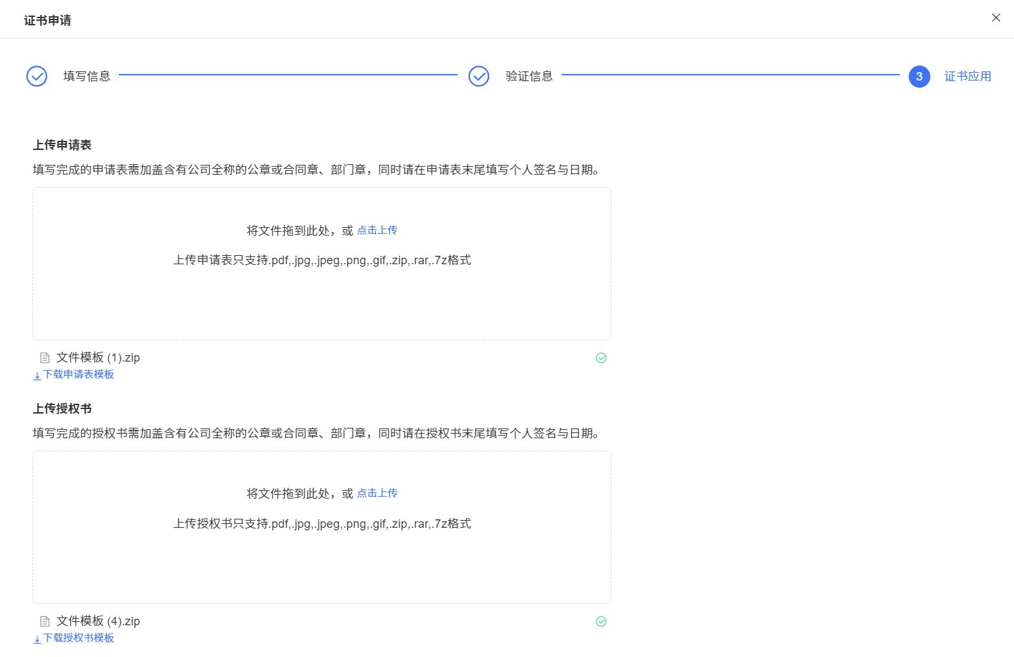Click green success icon for 文件模板 (1).zip
Viewport: 1014px width, 657px height.
tap(601, 358)
